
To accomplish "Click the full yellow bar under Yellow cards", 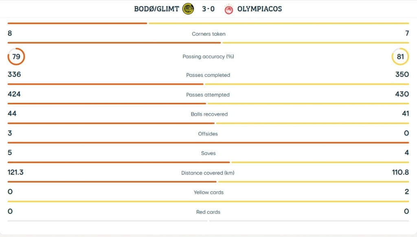I will pos(208,201).
